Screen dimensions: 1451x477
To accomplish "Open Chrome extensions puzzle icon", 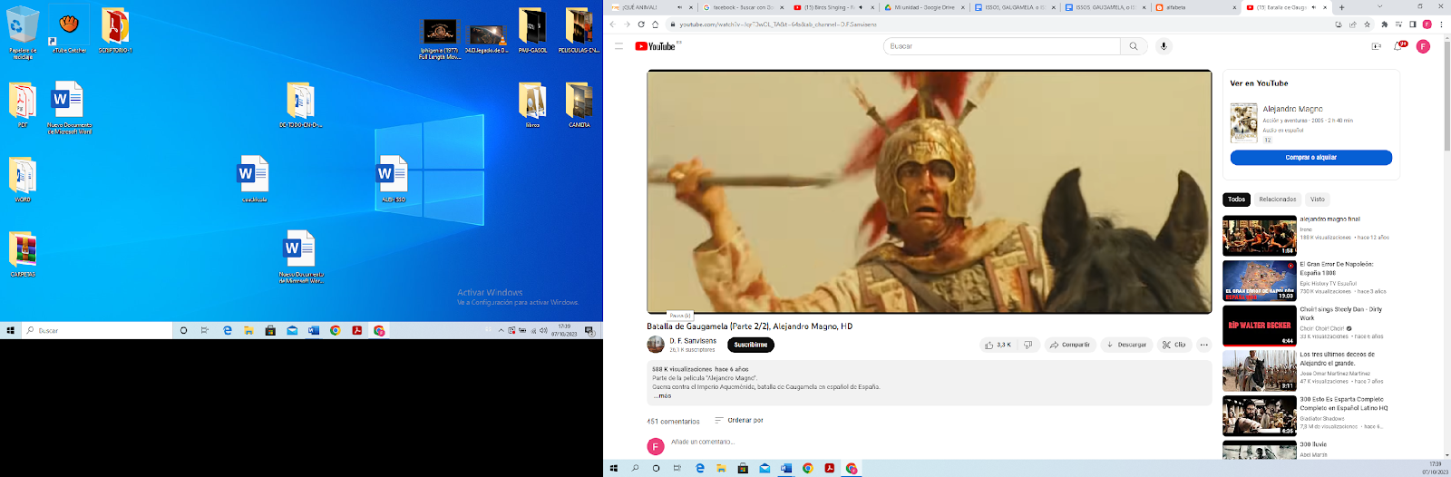I will pyautogui.click(x=1384, y=24).
